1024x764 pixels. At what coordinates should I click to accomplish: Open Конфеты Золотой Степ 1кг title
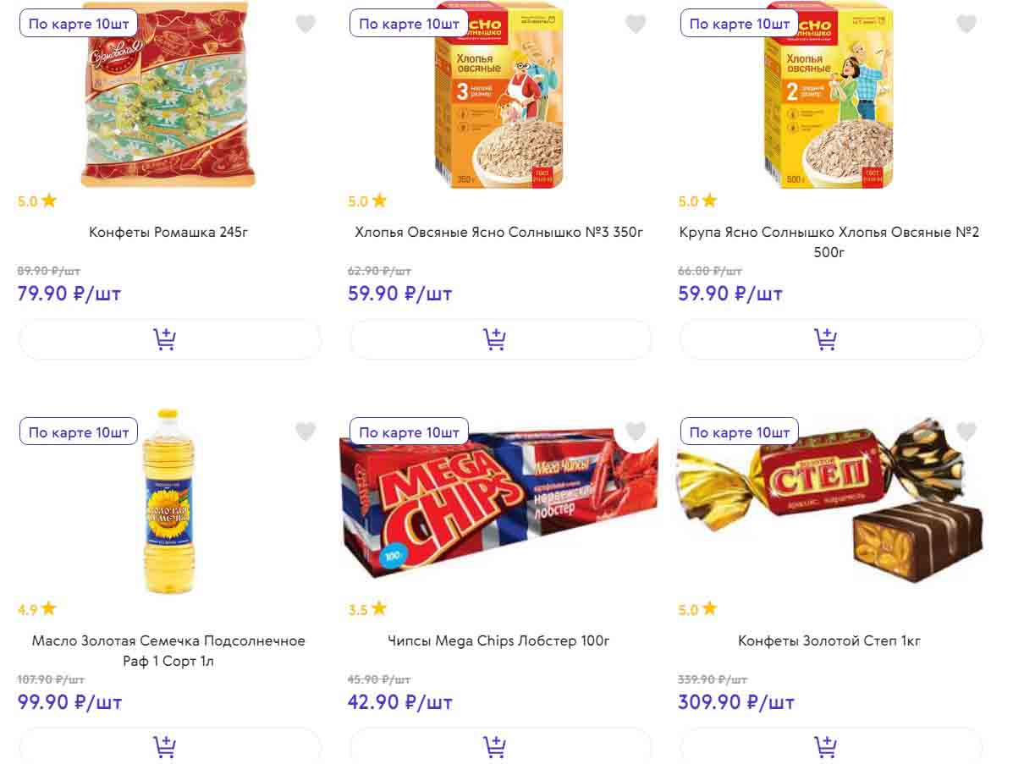click(829, 640)
